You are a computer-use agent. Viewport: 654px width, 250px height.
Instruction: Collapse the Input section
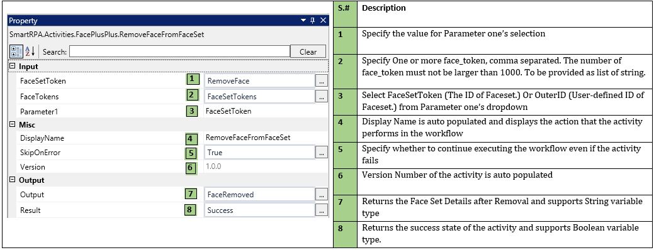coord(13,66)
